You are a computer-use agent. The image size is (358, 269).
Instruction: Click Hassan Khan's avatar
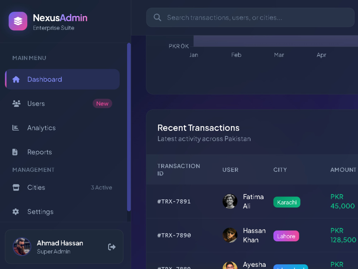click(x=230, y=235)
